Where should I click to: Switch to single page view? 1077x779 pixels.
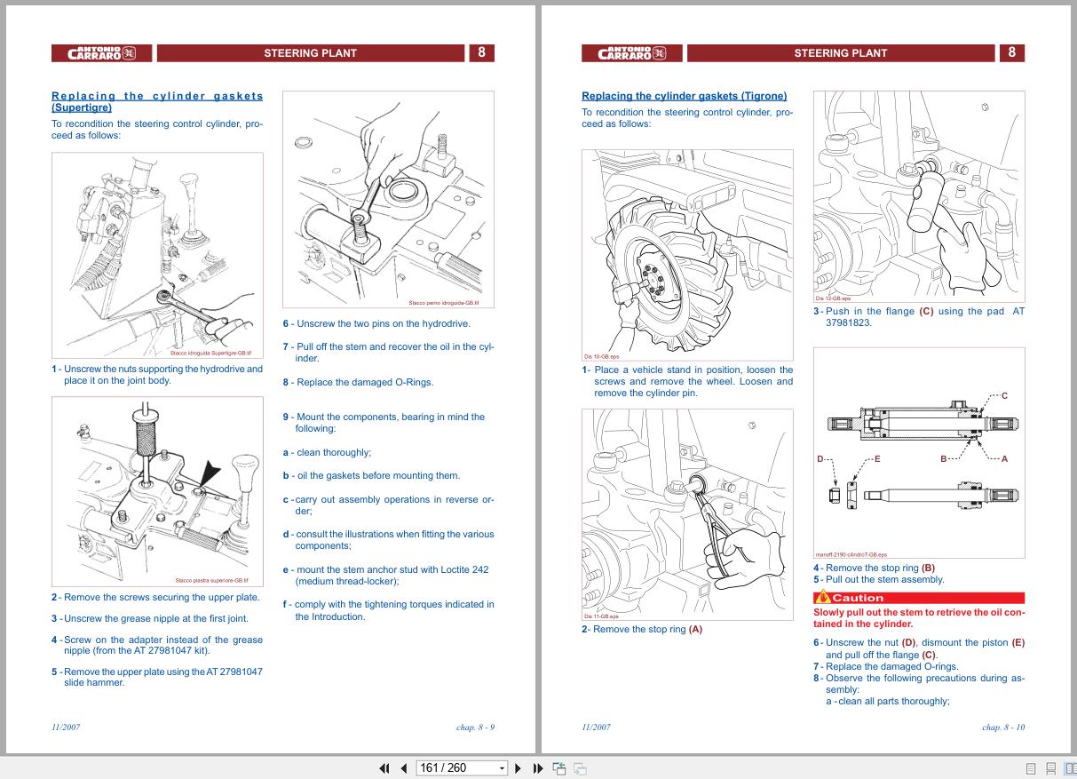[x=1031, y=769]
